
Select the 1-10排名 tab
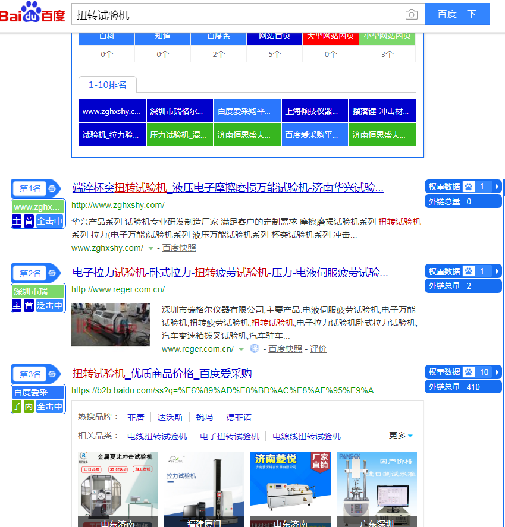point(107,85)
